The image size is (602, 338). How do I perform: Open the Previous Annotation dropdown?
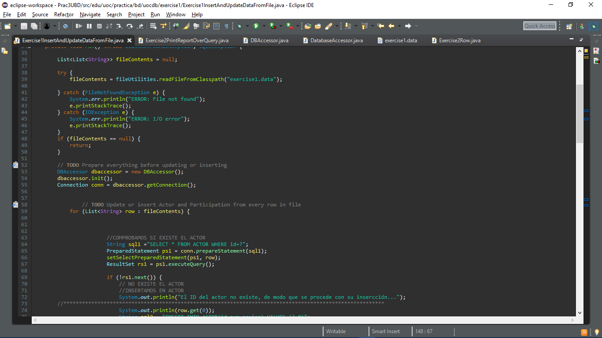[x=372, y=26]
